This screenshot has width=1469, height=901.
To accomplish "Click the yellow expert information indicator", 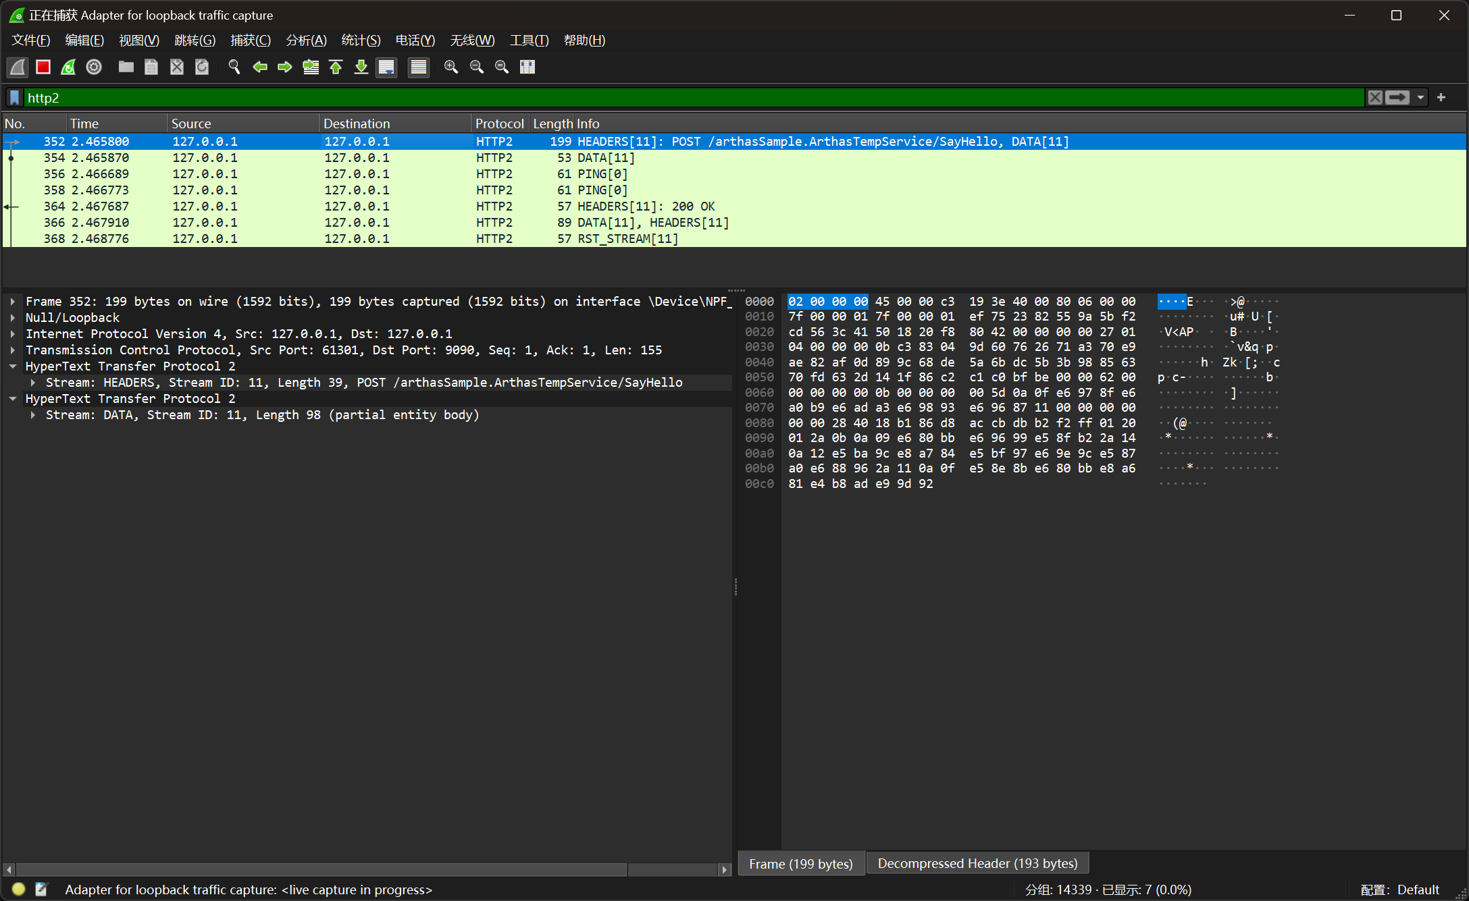I will (x=18, y=890).
